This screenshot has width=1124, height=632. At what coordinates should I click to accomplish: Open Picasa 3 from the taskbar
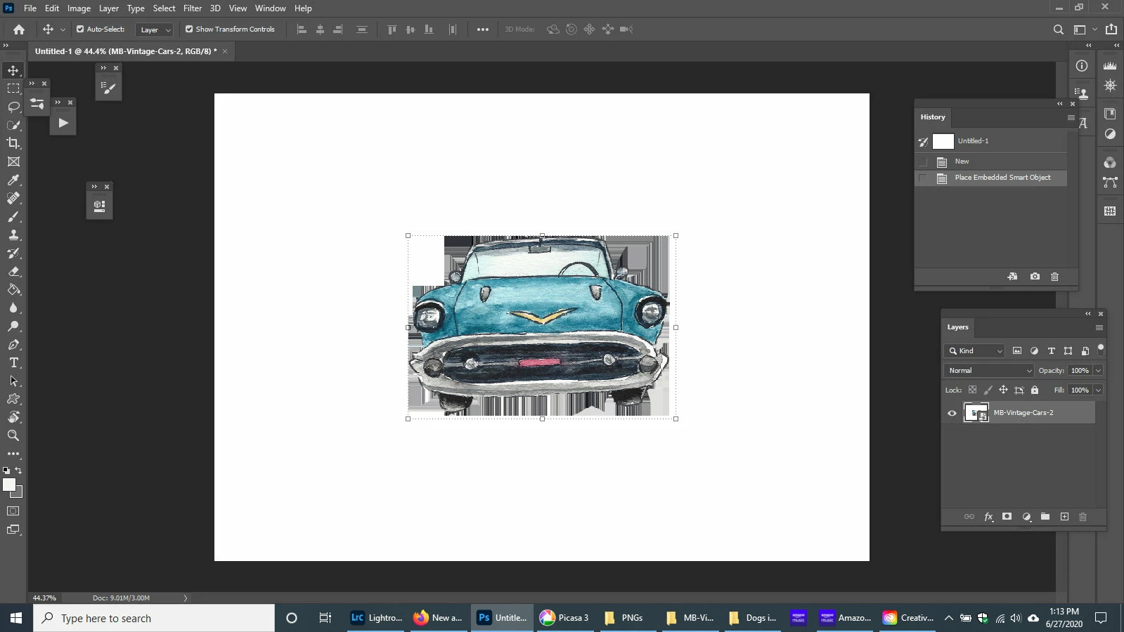(x=564, y=618)
